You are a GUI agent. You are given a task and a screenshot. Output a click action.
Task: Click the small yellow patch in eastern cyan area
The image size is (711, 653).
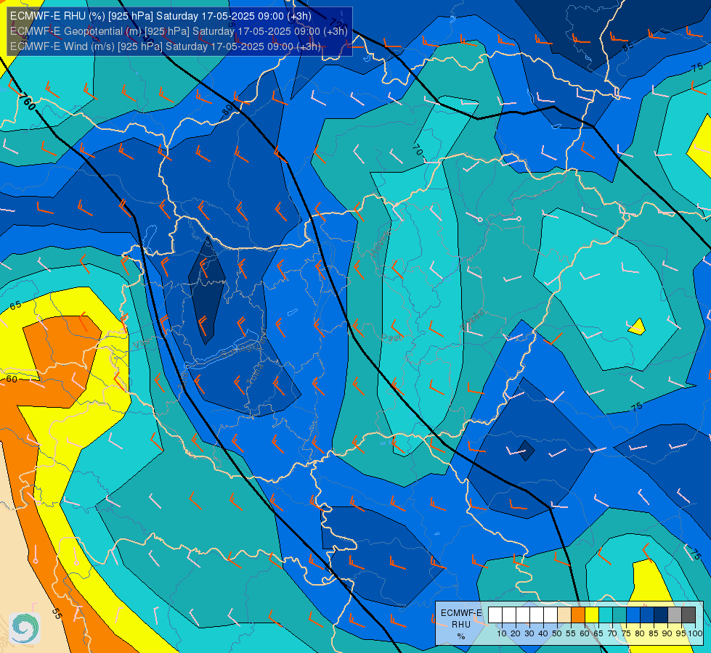point(637,326)
